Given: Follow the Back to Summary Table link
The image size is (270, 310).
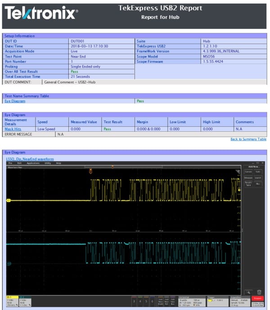Looking at the screenshot, I should pyautogui.click(x=248, y=139).
